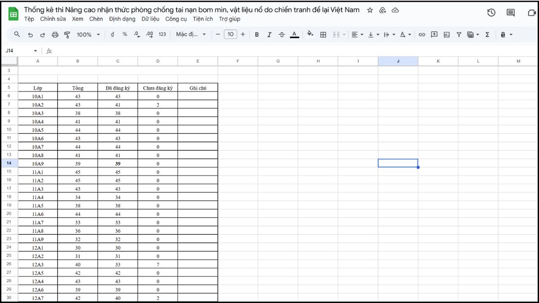Create a filter with the funnel icon

pos(458,34)
